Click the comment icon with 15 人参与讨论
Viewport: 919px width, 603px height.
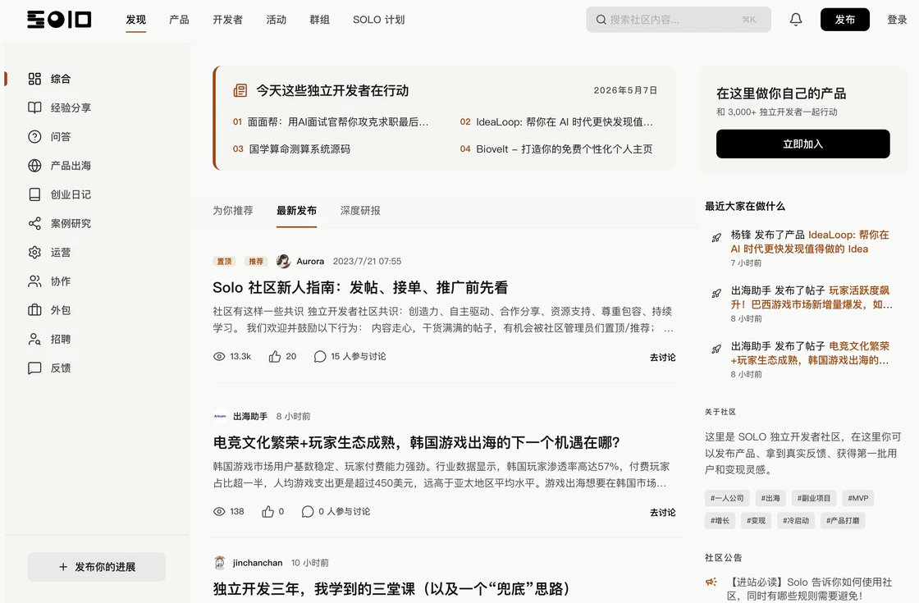[x=320, y=356]
